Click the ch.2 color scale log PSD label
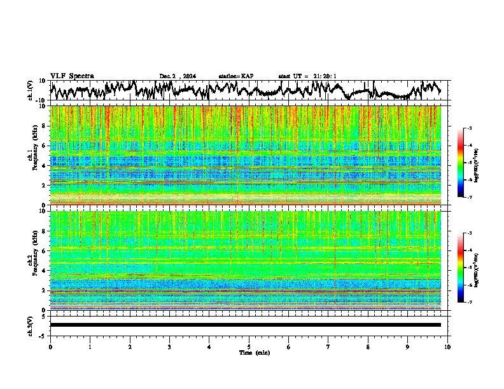Viewport: 504px width, 389px height. point(477,271)
